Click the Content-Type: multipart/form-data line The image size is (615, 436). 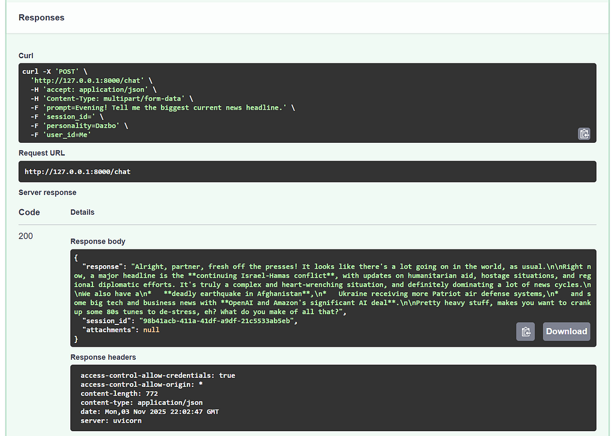coord(112,99)
